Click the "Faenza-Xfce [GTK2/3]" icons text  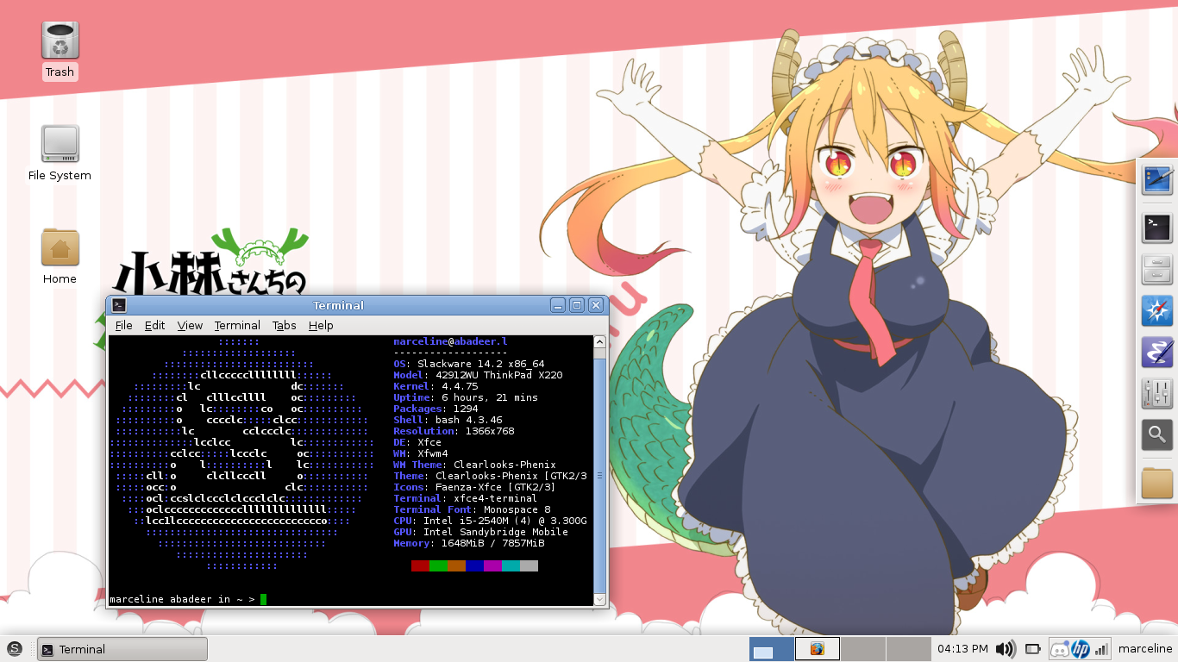[493, 487]
